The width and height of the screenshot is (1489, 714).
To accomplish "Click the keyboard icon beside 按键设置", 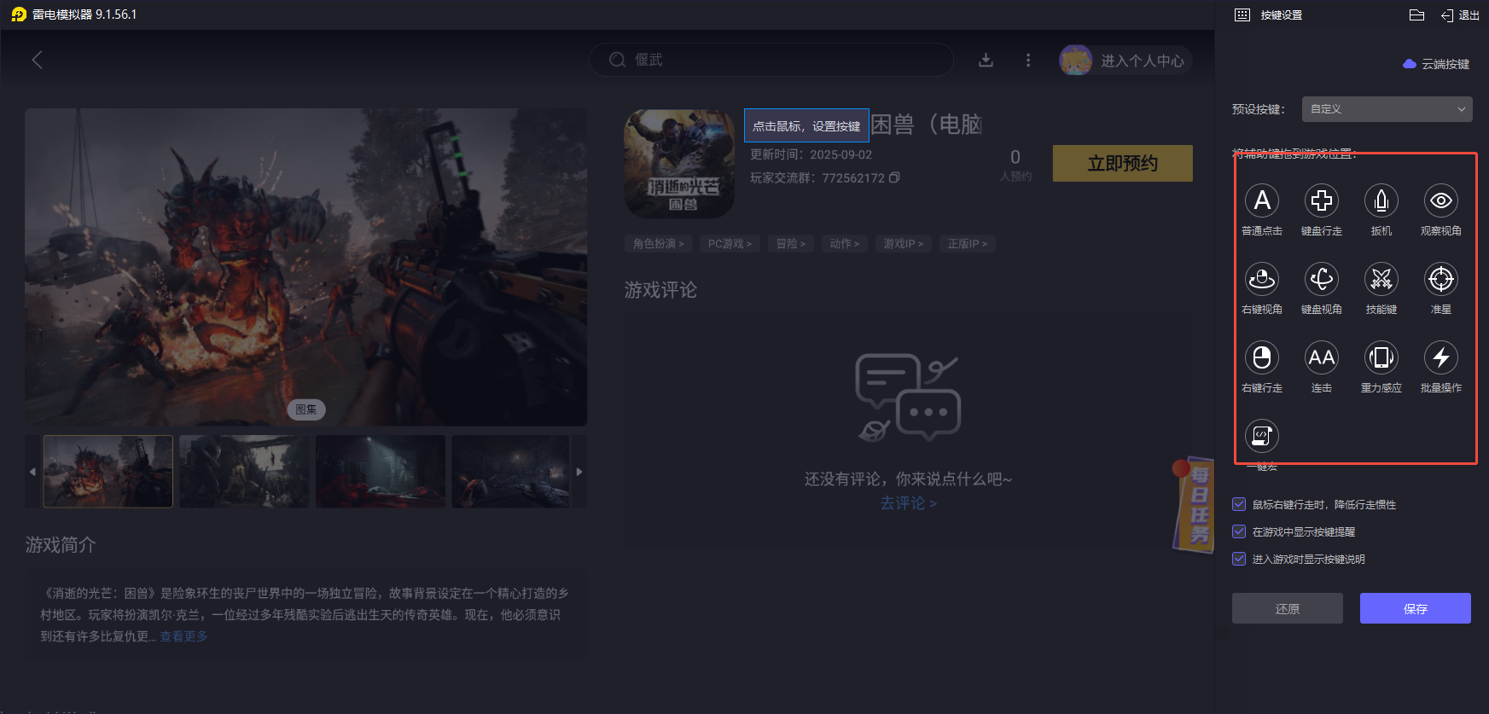I will [1242, 15].
